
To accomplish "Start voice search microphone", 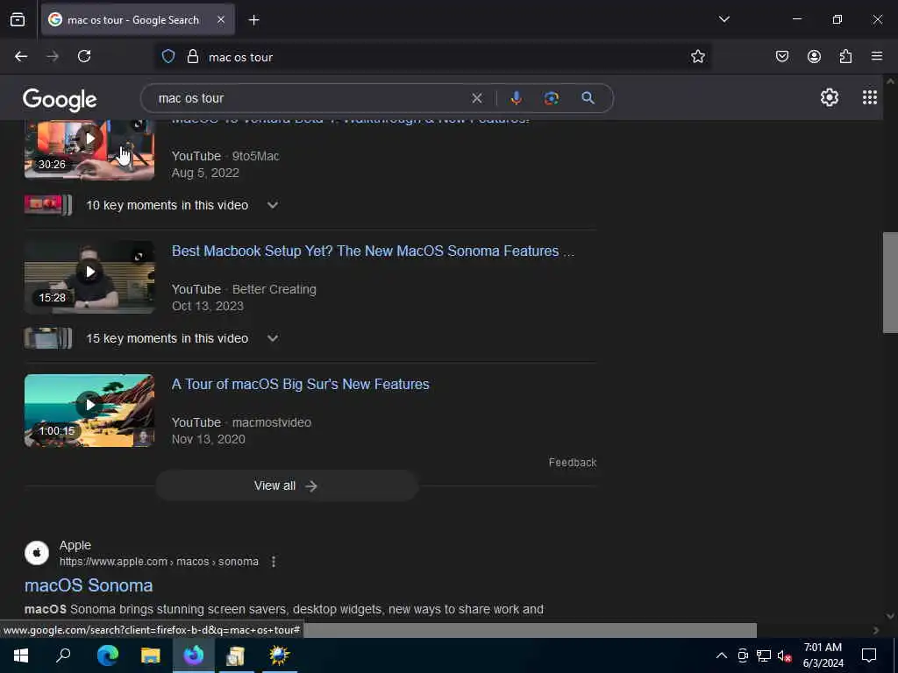I will 516,98.
